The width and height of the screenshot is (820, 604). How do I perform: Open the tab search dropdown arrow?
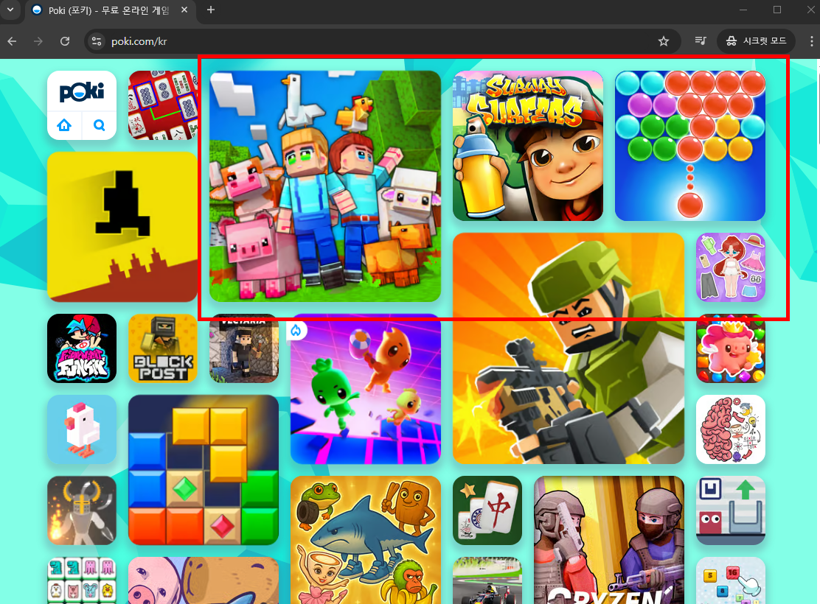click(x=10, y=10)
